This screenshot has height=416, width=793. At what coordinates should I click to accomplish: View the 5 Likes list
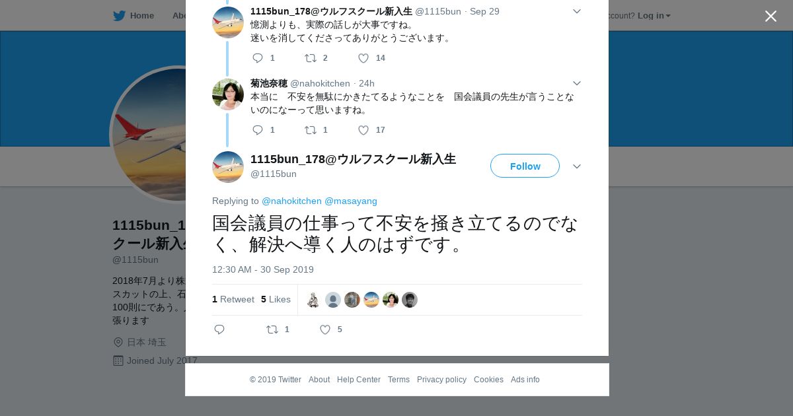[x=276, y=299]
